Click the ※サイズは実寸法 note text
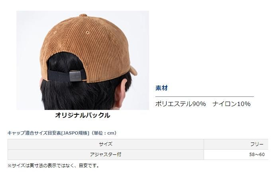The width and height of the screenshot is (273, 181). (53, 166)
